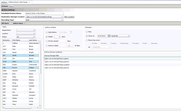Switch to the Archive tab
Screen dimensions: 181x111
point(4,2)
